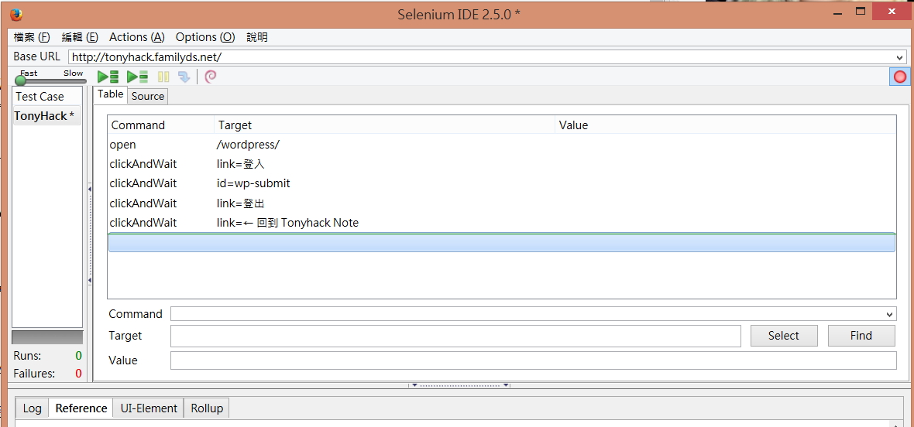Close the Selenium IDE window
Screen dimensions: 914x427
pos(892,12)
